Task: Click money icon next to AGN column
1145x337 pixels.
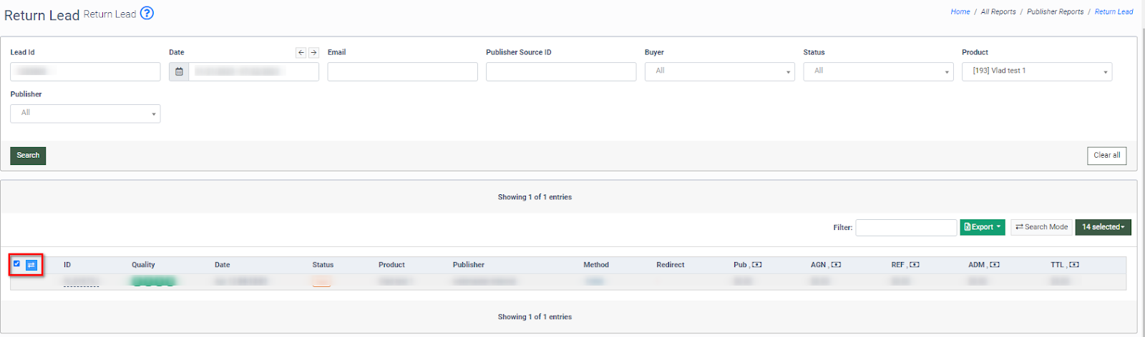Action: click(x=836, y=265)
